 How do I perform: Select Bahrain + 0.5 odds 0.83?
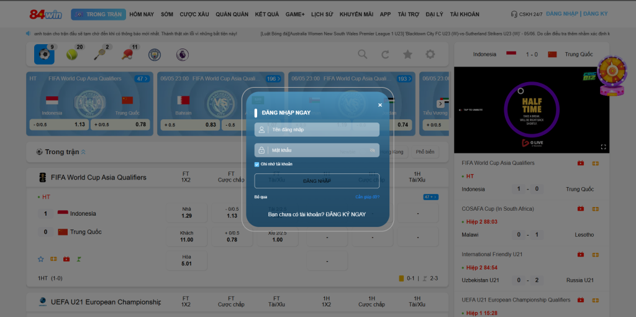click(x=190, y=124)
